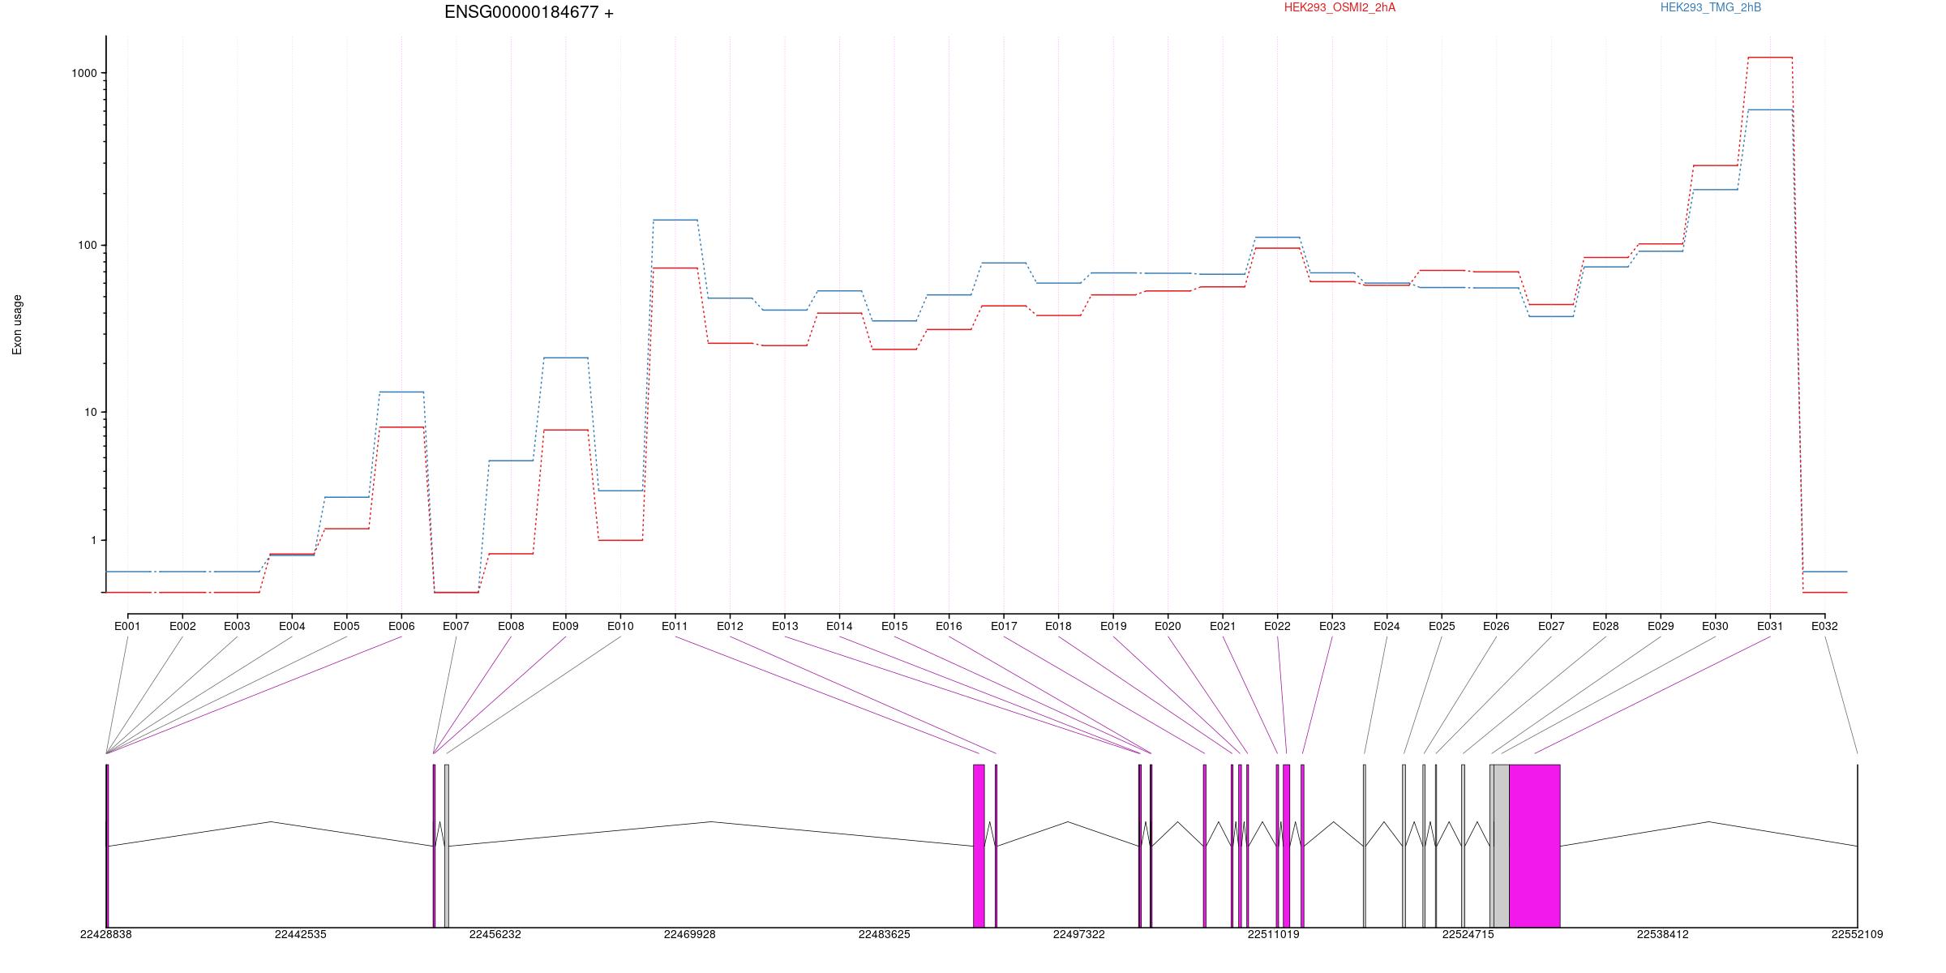Click exon label E031
Image resolution: width=1946 pixels, height=973 pixels.
tap(1770, 626)
